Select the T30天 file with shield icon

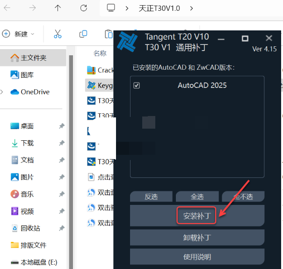point(100,162)
